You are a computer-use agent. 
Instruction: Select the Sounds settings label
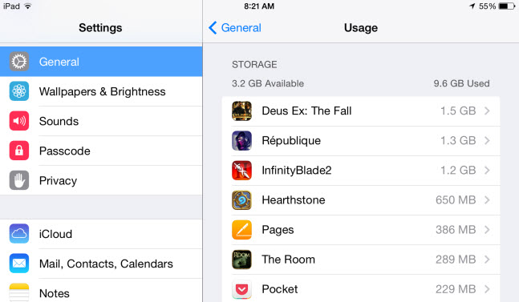click(x=59, y=121)
